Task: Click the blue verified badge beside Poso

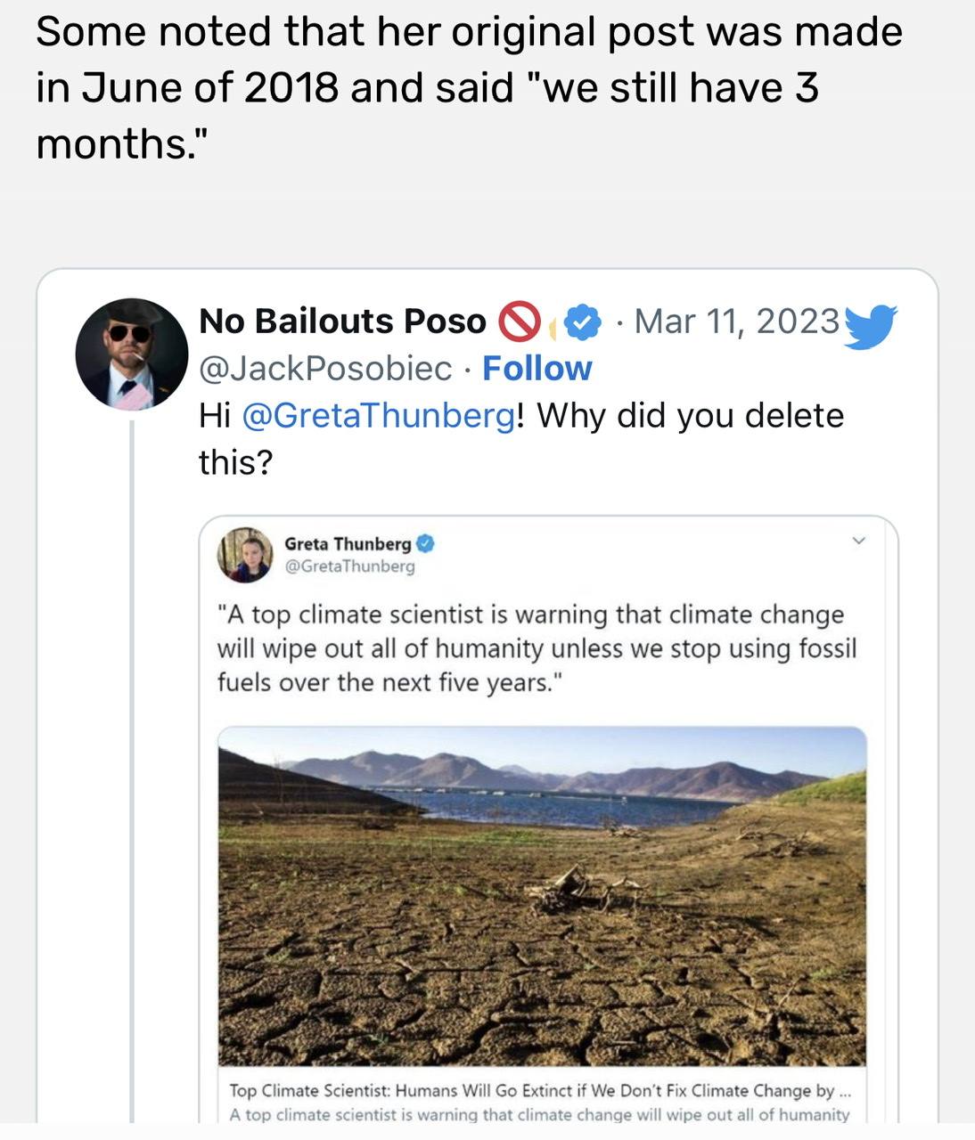Action: (x=583, y=322)
